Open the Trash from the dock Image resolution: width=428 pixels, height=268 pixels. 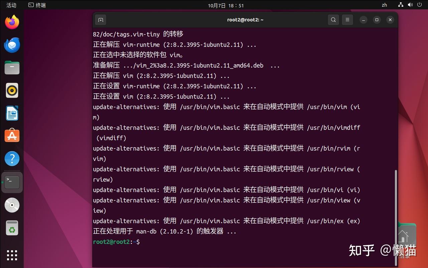(x=12, y=228)
